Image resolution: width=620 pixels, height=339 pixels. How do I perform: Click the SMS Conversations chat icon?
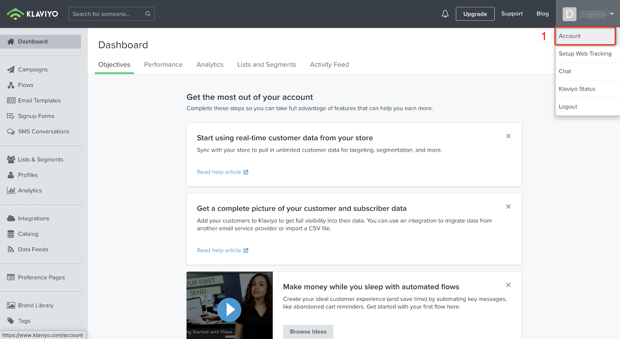(11, 132)
